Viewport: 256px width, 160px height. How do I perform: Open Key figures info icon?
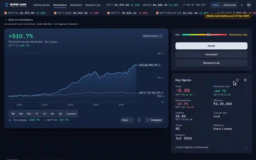[237, 80]
